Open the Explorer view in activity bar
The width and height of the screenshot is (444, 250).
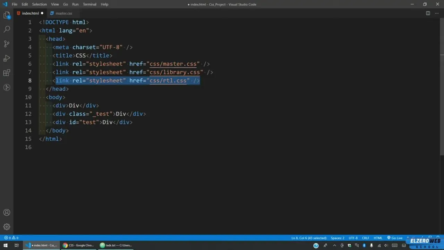(x=7, y=15)
